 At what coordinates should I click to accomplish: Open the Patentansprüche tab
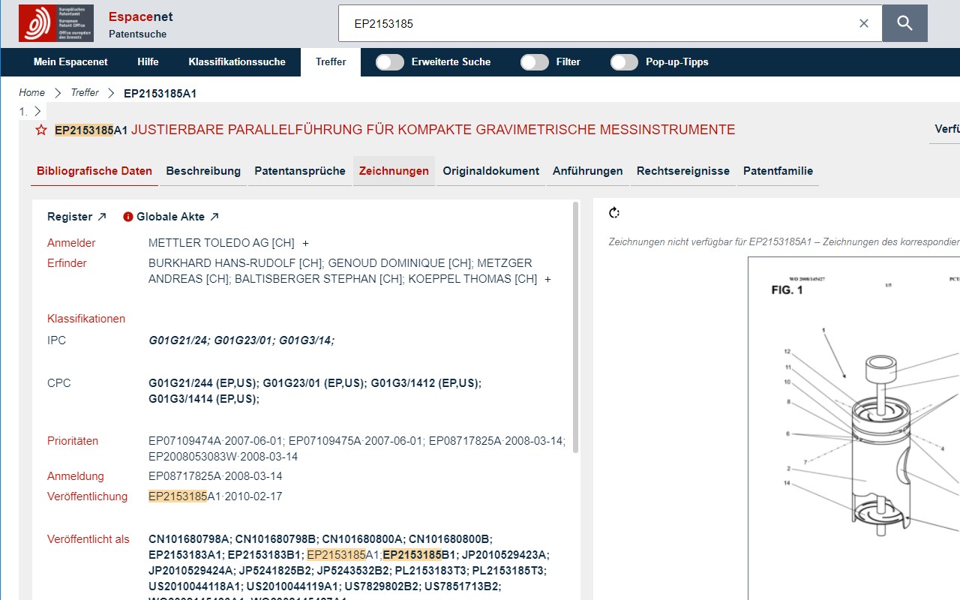pyautogui.click(x=300, y=171)
